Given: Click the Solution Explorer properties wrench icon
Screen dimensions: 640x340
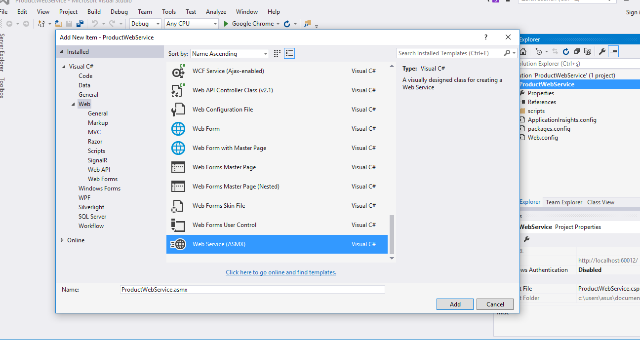Looking at the screenshot, I should pos(601,51).
